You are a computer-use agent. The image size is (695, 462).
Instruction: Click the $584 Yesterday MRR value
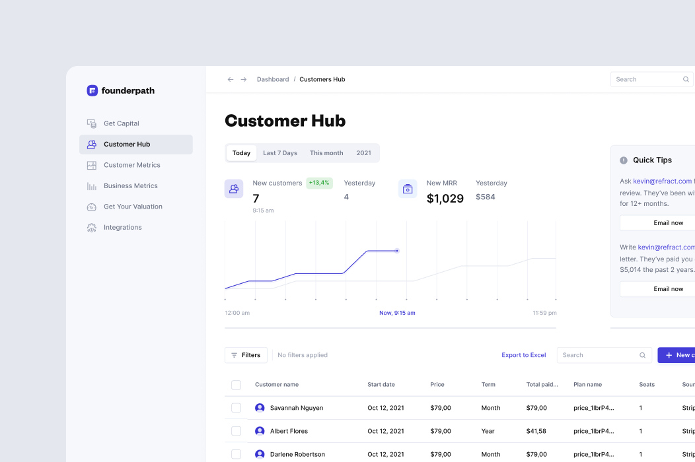pyautogui.click(x=486, y=197)
